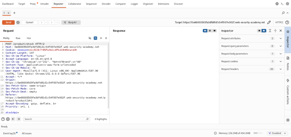Close the Inspector panel
This screenshot has width=291, height=137.
click(x=280, y=31)
